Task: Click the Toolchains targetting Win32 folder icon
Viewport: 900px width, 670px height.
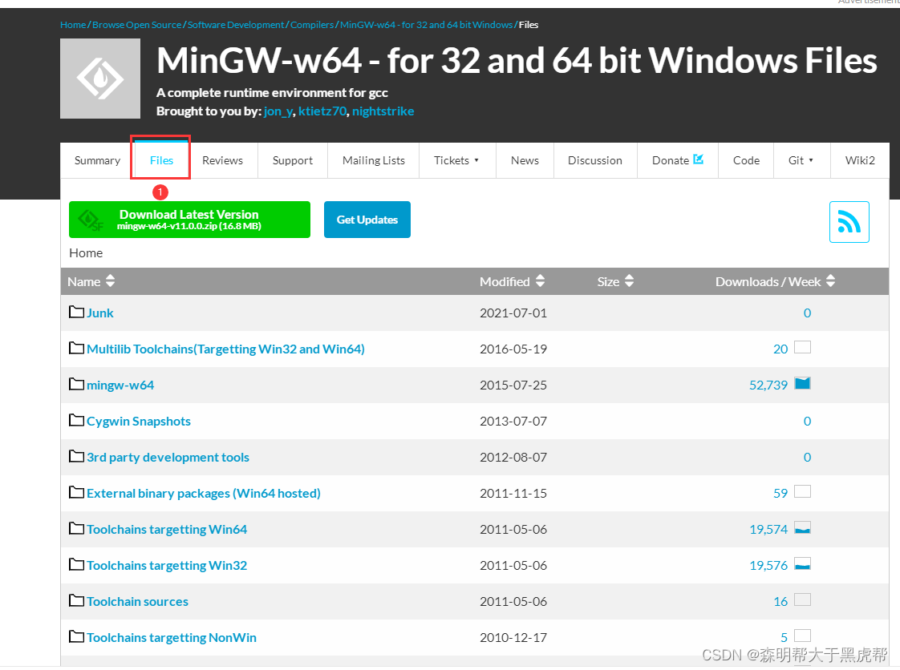Action: pyautogui.click(x=76, y=565)
